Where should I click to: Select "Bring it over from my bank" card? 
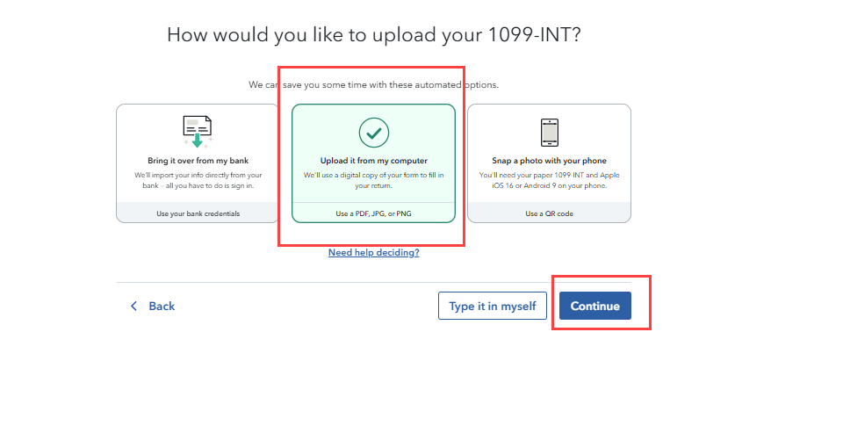click(198, 163)
